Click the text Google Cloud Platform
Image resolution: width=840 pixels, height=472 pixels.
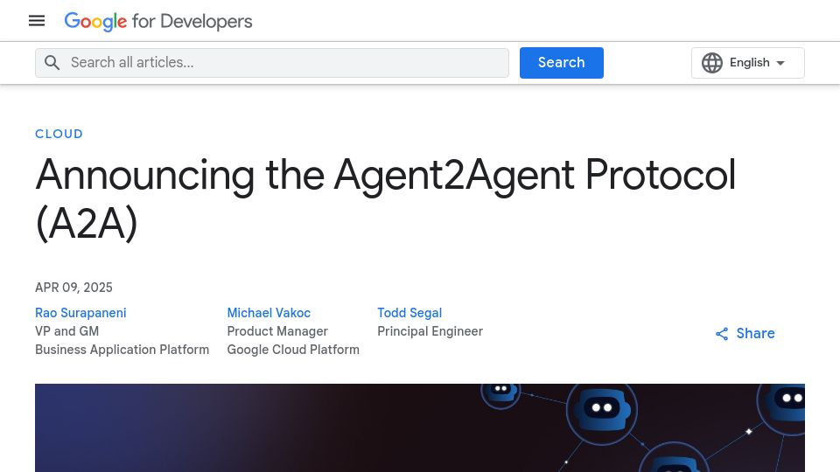click(x=293, y=350)
